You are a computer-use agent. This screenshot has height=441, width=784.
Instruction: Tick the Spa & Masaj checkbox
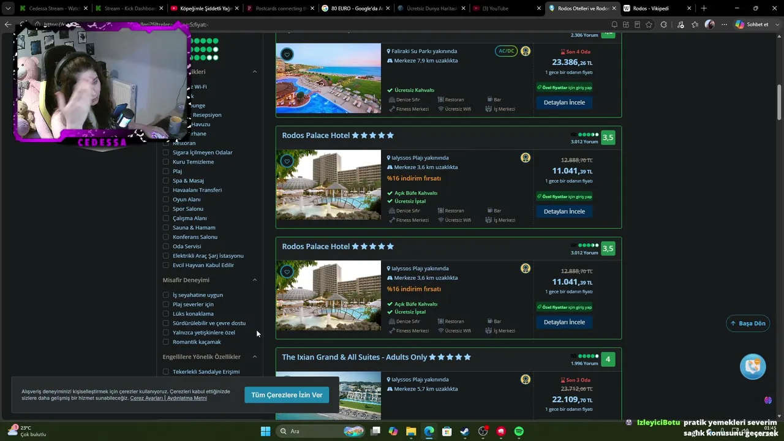166,181
